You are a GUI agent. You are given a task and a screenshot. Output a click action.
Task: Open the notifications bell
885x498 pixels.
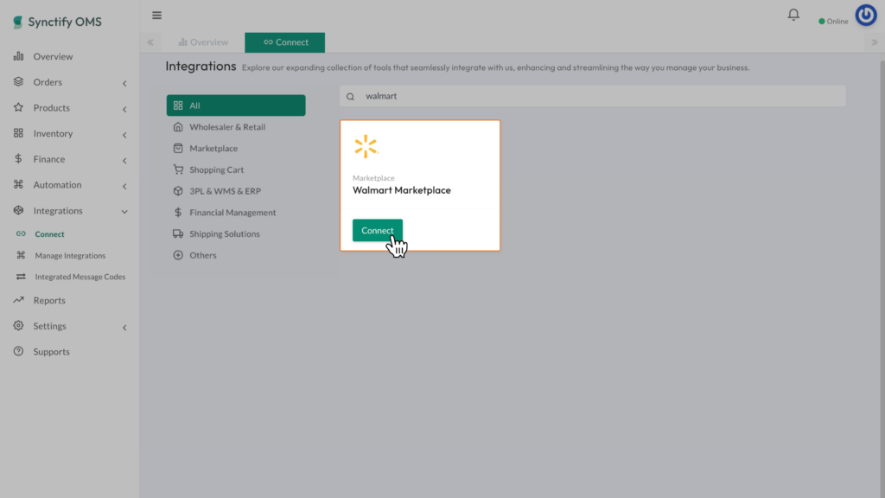click(793, 15)
